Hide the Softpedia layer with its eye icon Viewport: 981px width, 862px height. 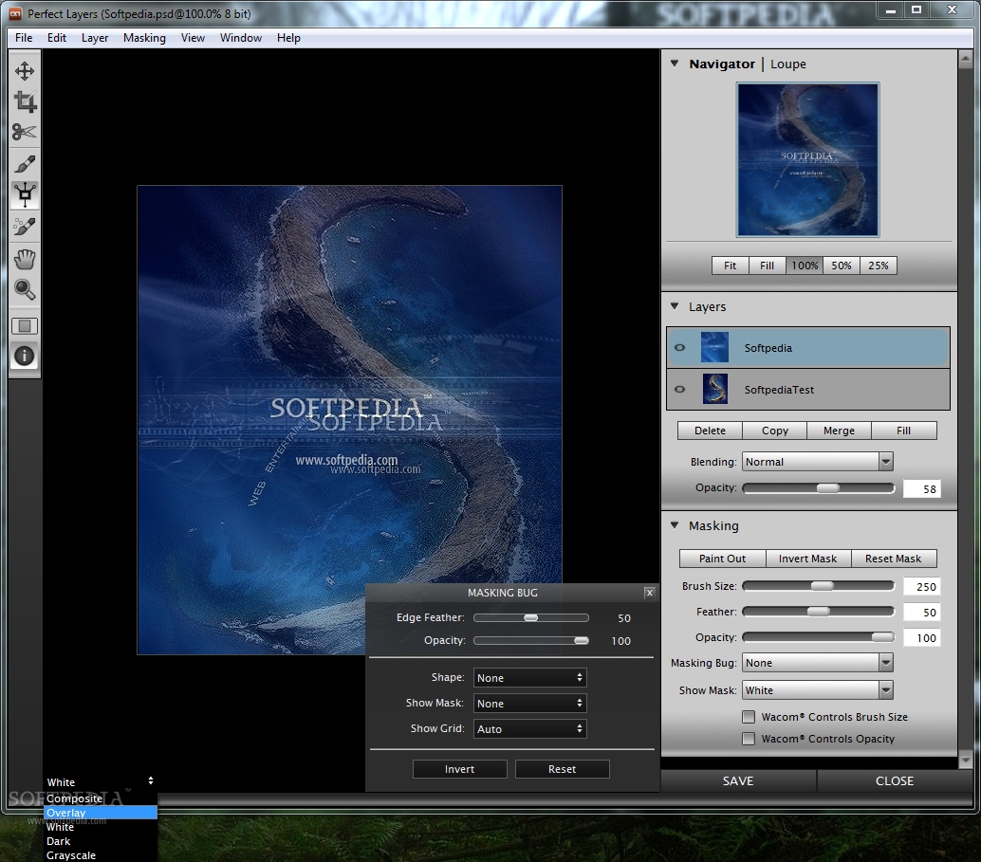tap(680, 348)
